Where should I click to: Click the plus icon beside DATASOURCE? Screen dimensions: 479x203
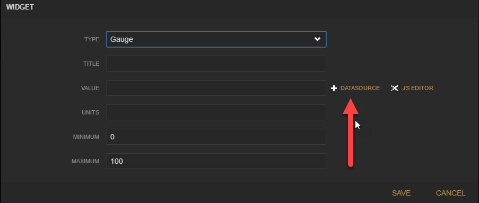tap(334, 88)
